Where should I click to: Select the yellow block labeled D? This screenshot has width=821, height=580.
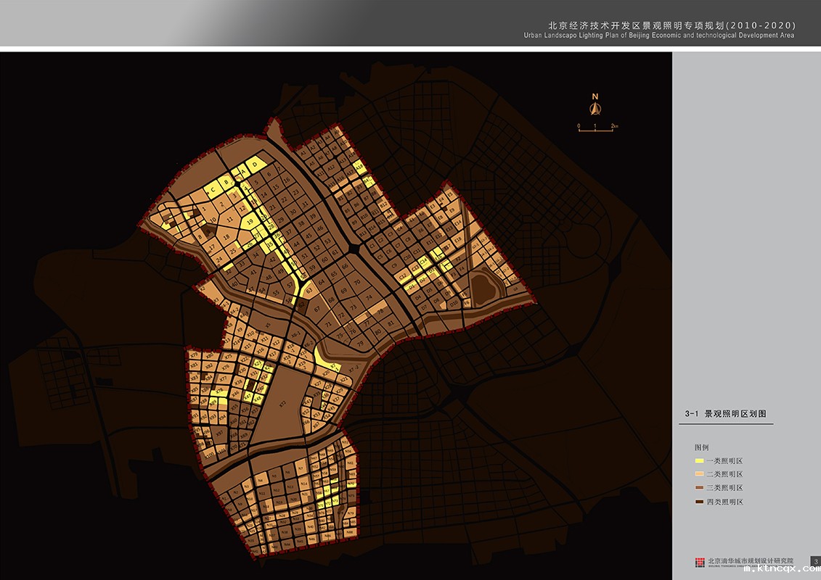254,165
